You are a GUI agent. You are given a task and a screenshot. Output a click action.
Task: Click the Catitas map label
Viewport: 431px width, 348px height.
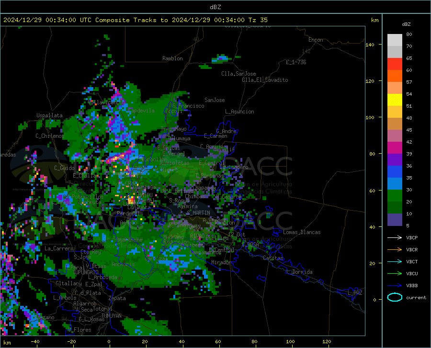point(273,258)
